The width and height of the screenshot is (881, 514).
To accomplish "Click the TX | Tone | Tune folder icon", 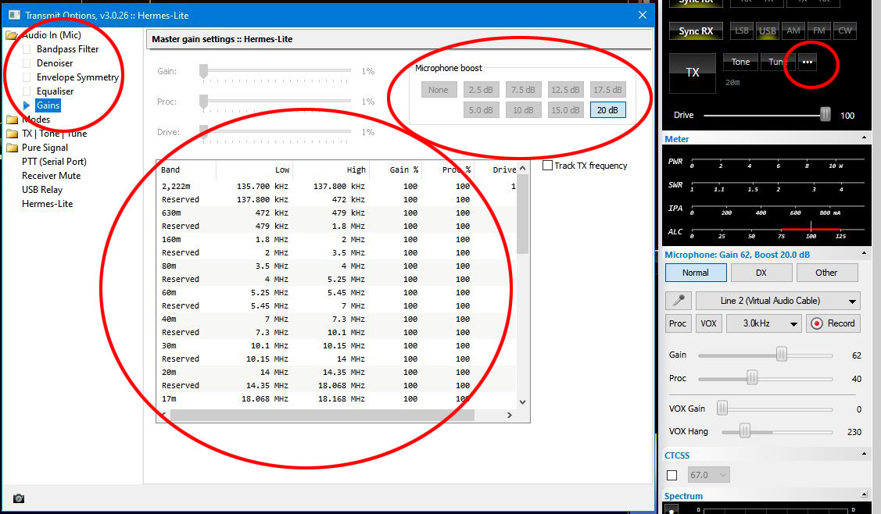I will click(13, 134).
